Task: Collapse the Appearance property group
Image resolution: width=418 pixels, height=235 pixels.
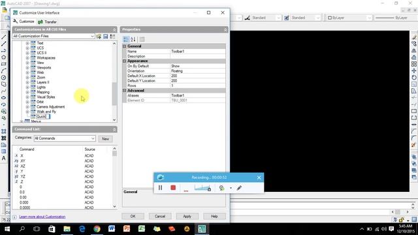Action: [125, 61]
